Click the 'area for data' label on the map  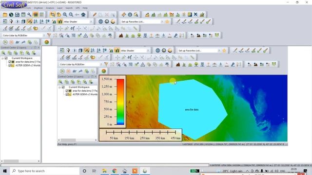(192, 109)
